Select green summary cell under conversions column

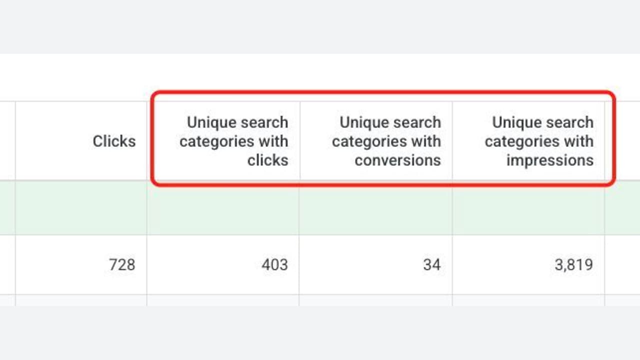tap(375, 207)
